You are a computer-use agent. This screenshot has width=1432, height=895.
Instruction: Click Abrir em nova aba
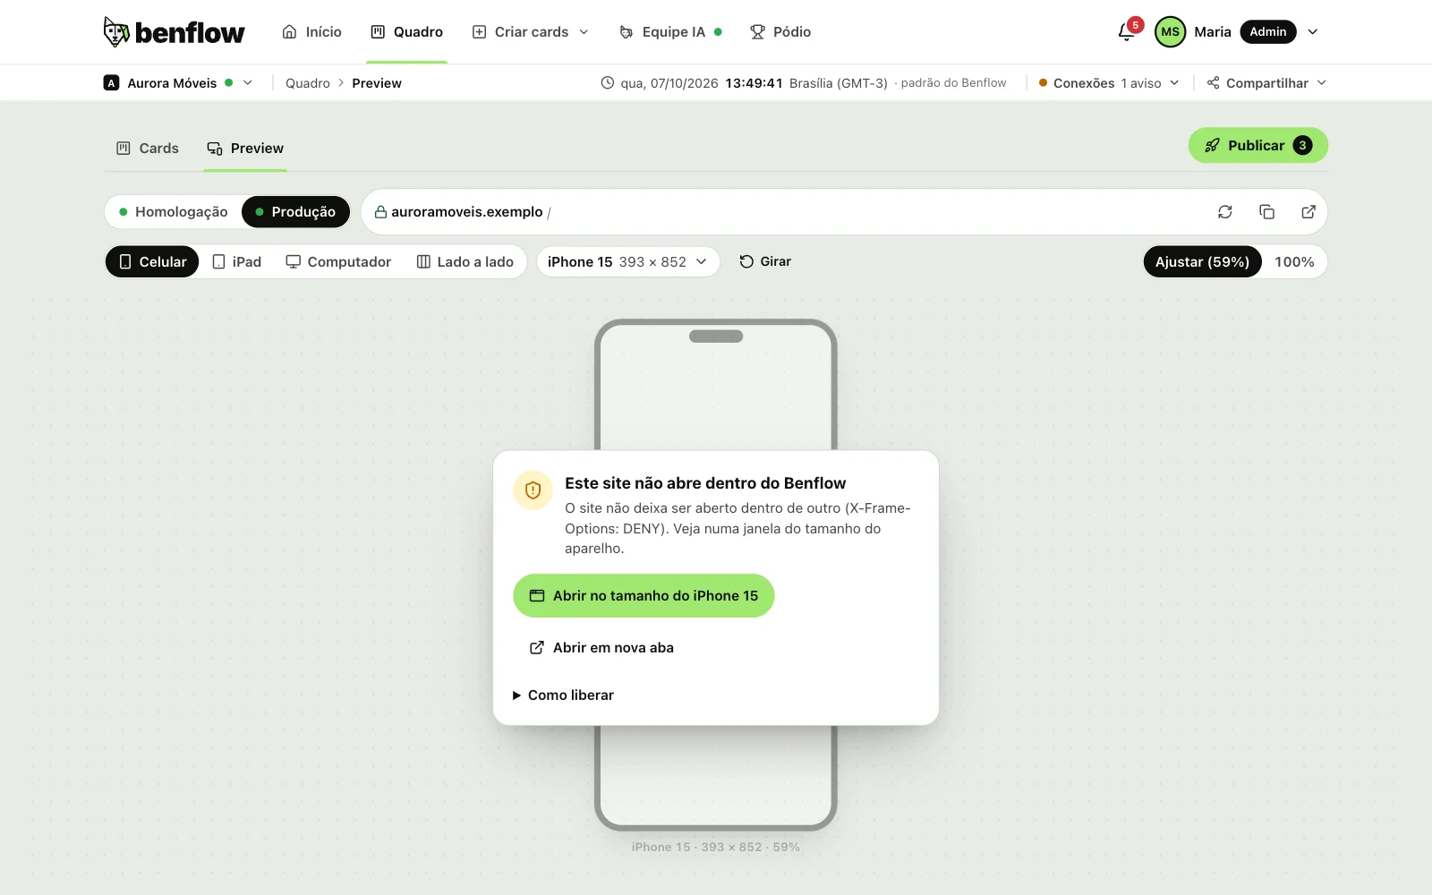601,648
